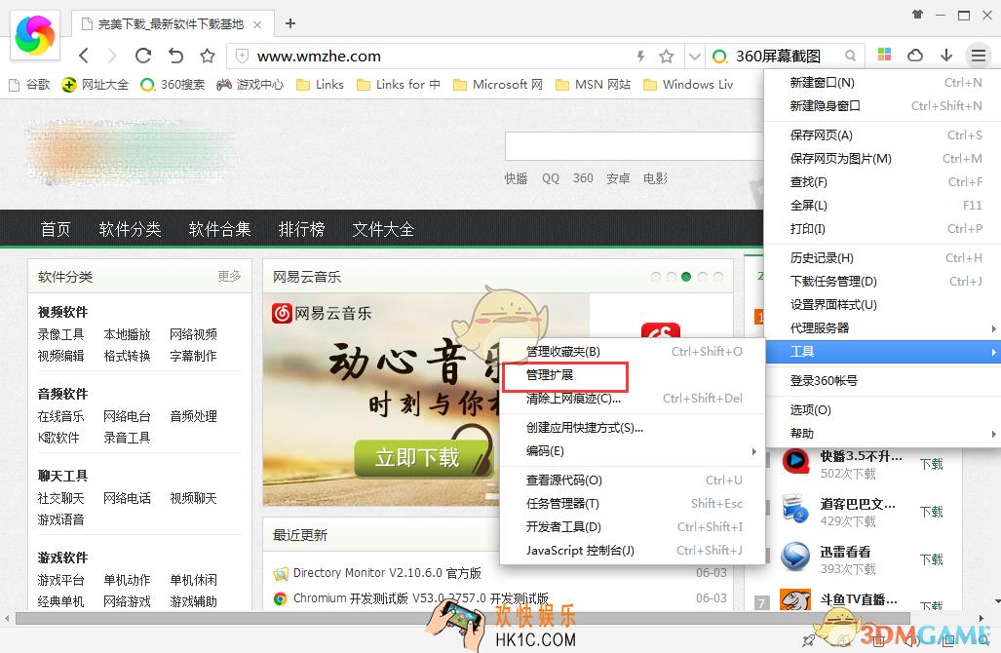
Task: Open a new tab with plus button
Action: 289,23
